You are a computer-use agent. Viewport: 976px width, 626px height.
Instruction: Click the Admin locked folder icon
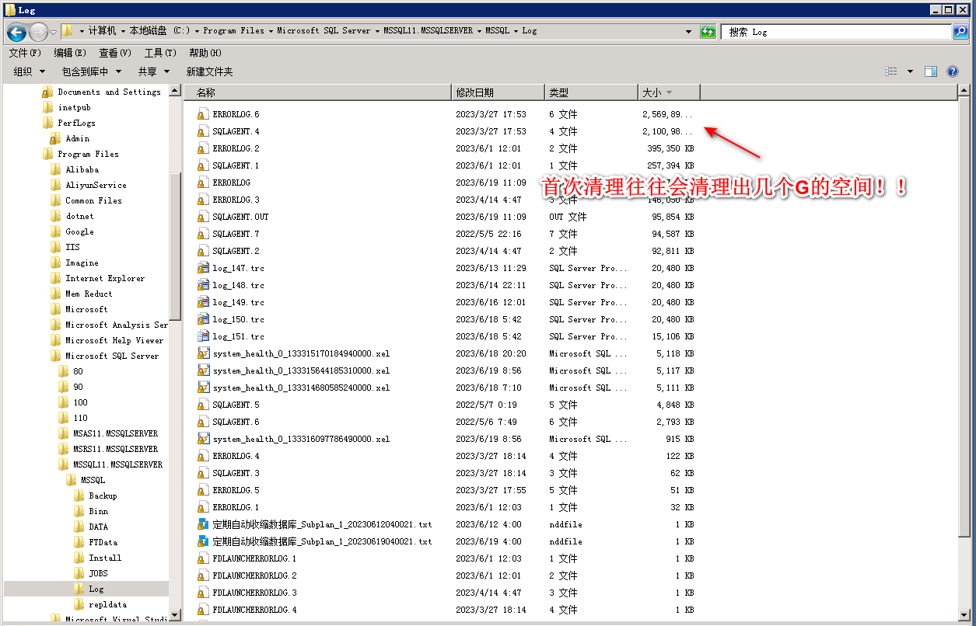click(x=55, y=138)
